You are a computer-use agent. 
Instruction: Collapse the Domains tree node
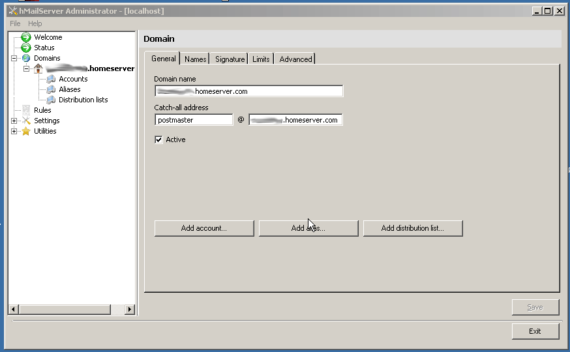click(x=14, y=58)
